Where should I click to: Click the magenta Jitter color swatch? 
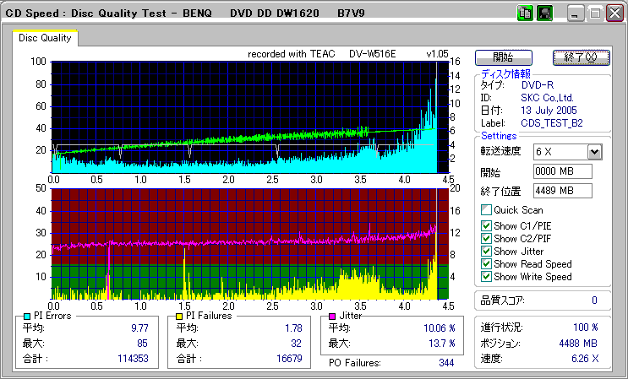point(332,317)
